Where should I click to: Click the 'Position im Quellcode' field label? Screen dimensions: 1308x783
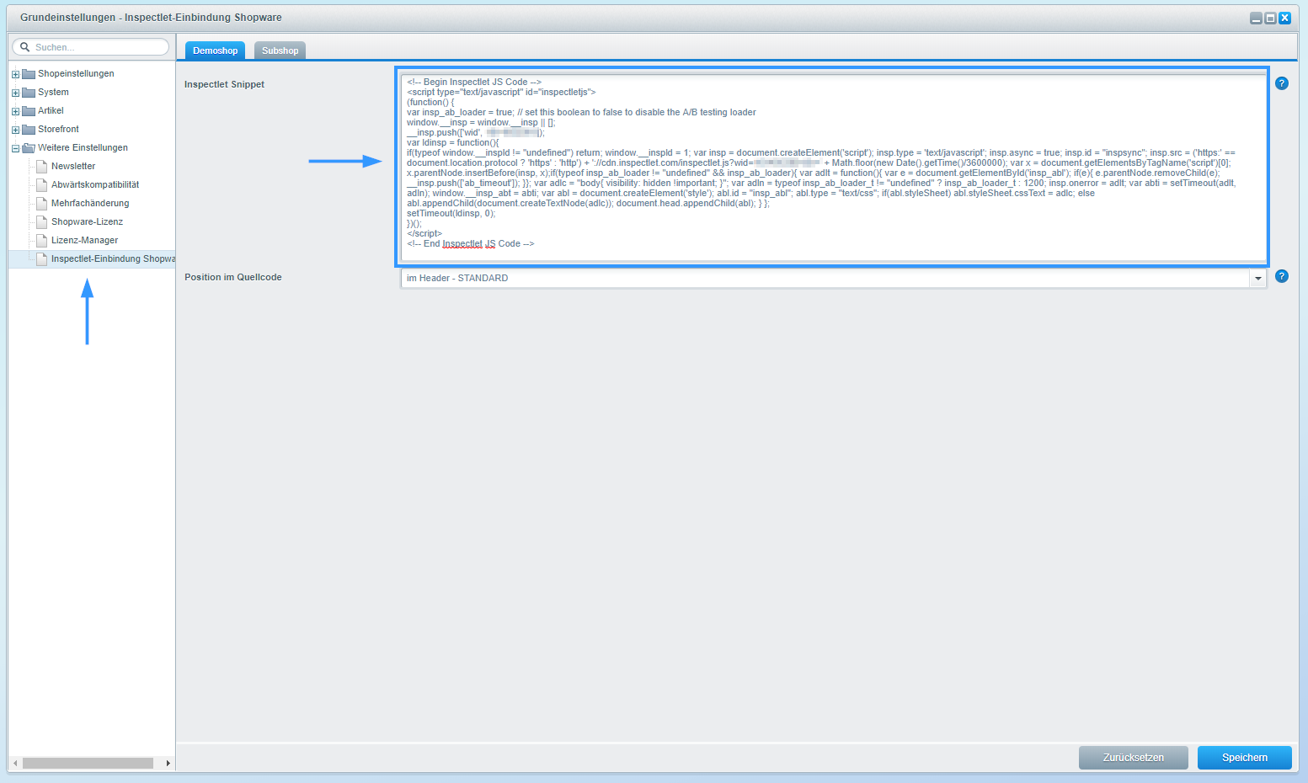pos(233,277)
